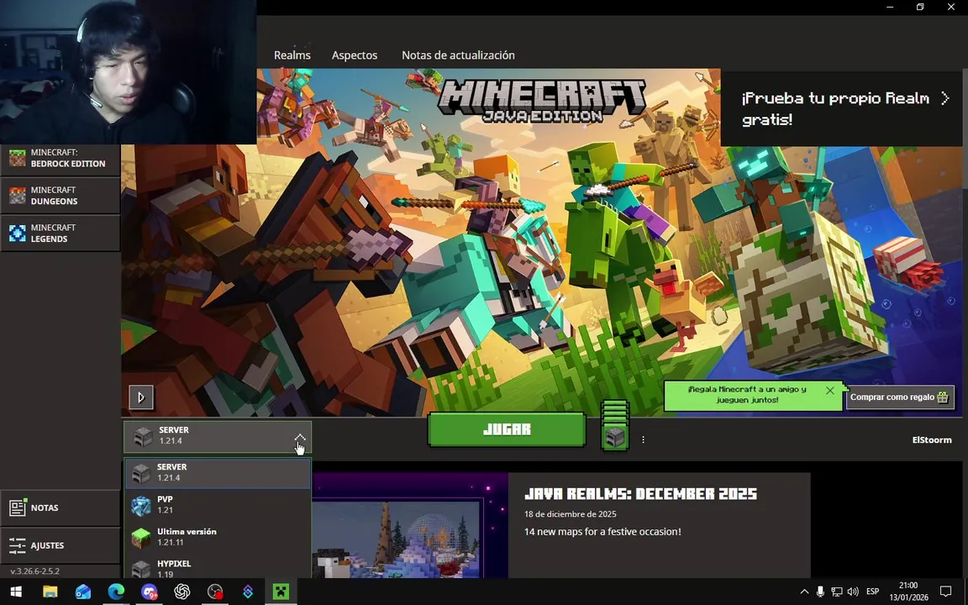The height and width of the screenshot is (605, 968).
Task: Open the Windows Start menu
Action: [x=16, y=592]
